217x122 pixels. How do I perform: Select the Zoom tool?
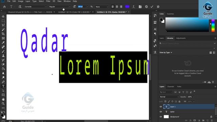click(3, 103)
